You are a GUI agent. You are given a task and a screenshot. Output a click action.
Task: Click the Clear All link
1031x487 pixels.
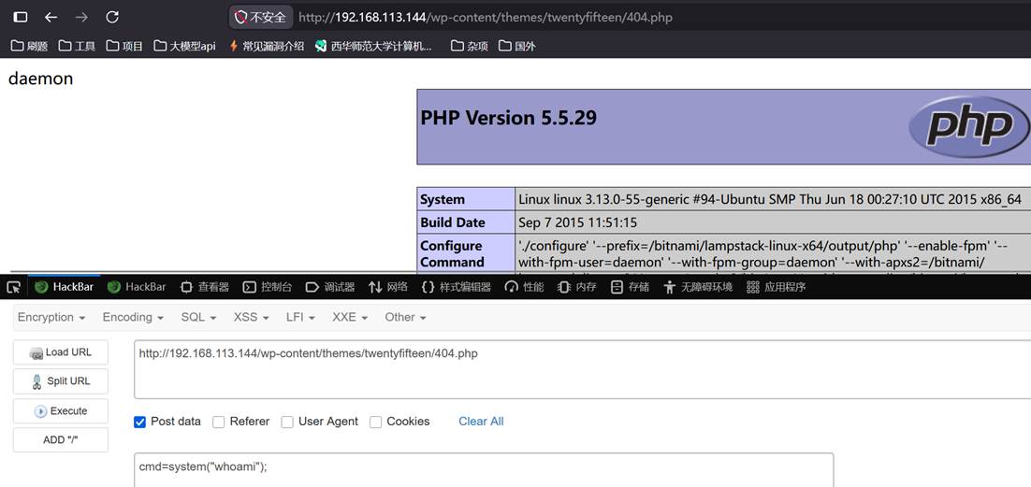click(481, 422)
